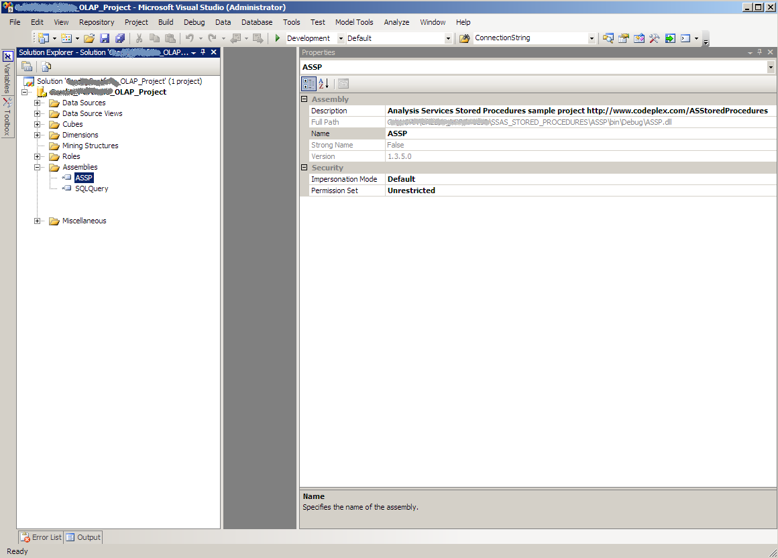Expand the Data Sources folder node
Screen dimensions: 778x558
pyautogui.click(x=37, y=103)
